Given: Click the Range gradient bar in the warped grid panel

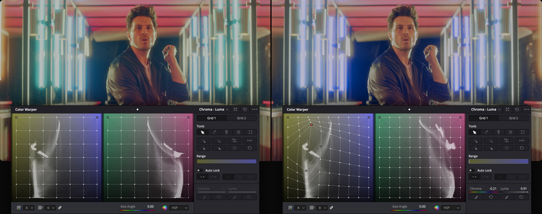Looking at the screenshot, I should tap(499, 161).
